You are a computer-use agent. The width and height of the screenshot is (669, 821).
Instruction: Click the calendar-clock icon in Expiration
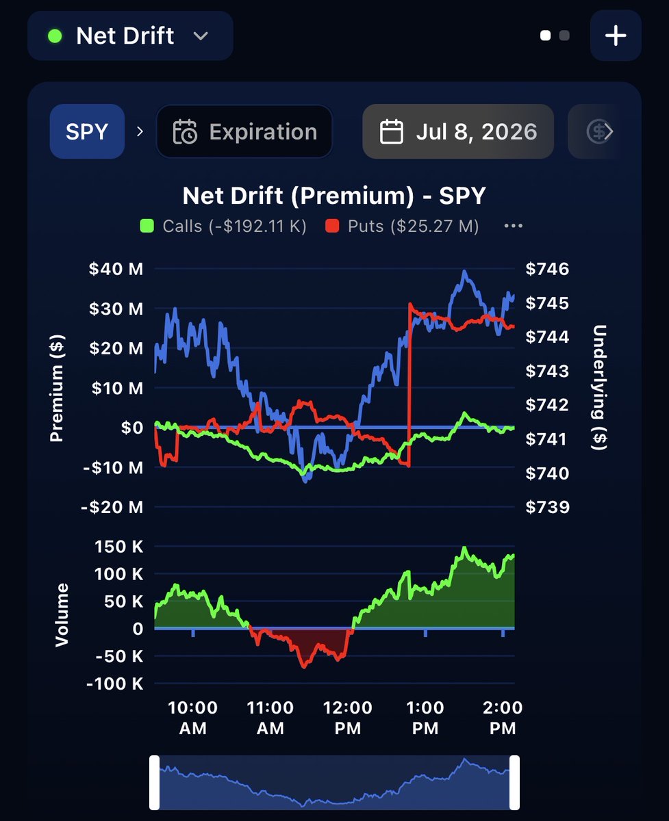click(x=185, y=131)
